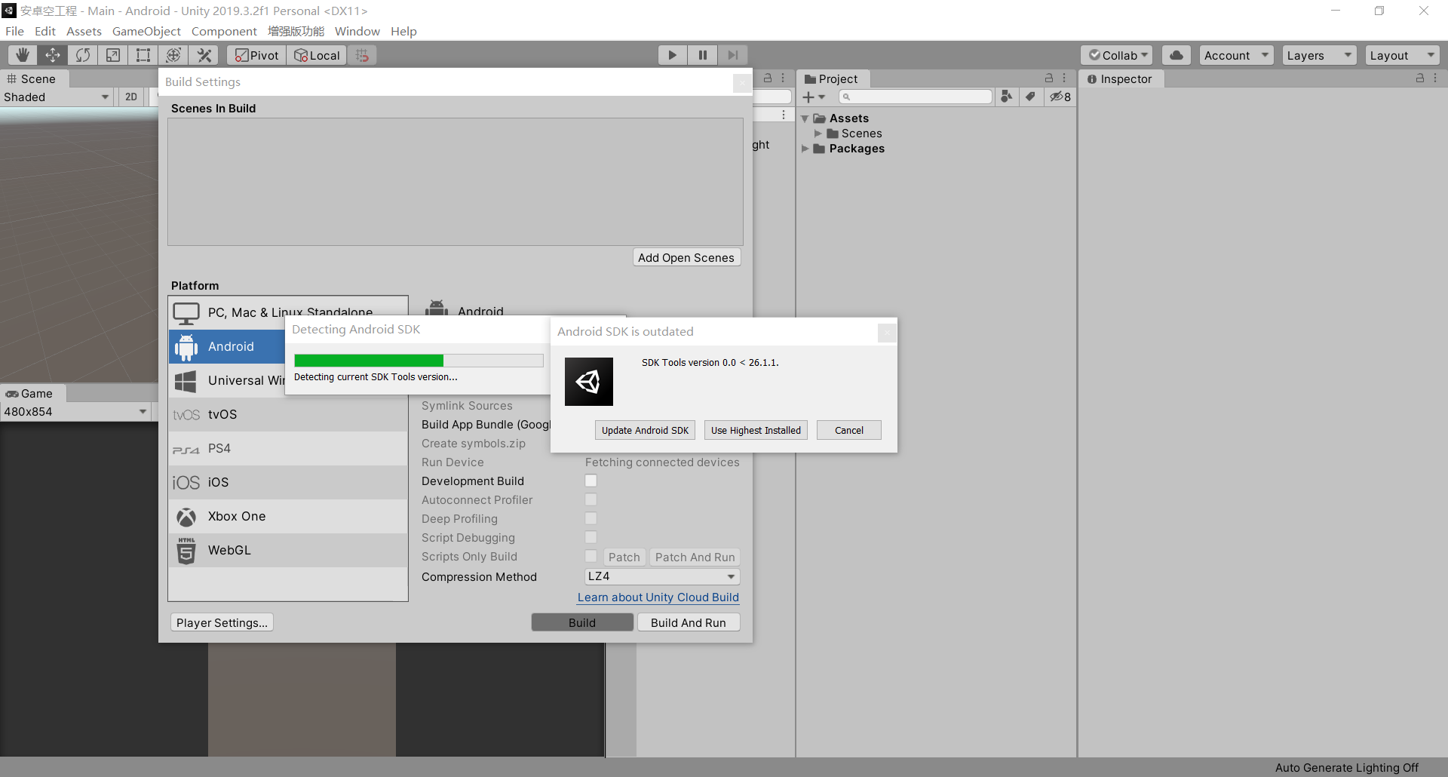Open the Account dropdown
Screen dimensions: 1448x777
coord(1236,55)
